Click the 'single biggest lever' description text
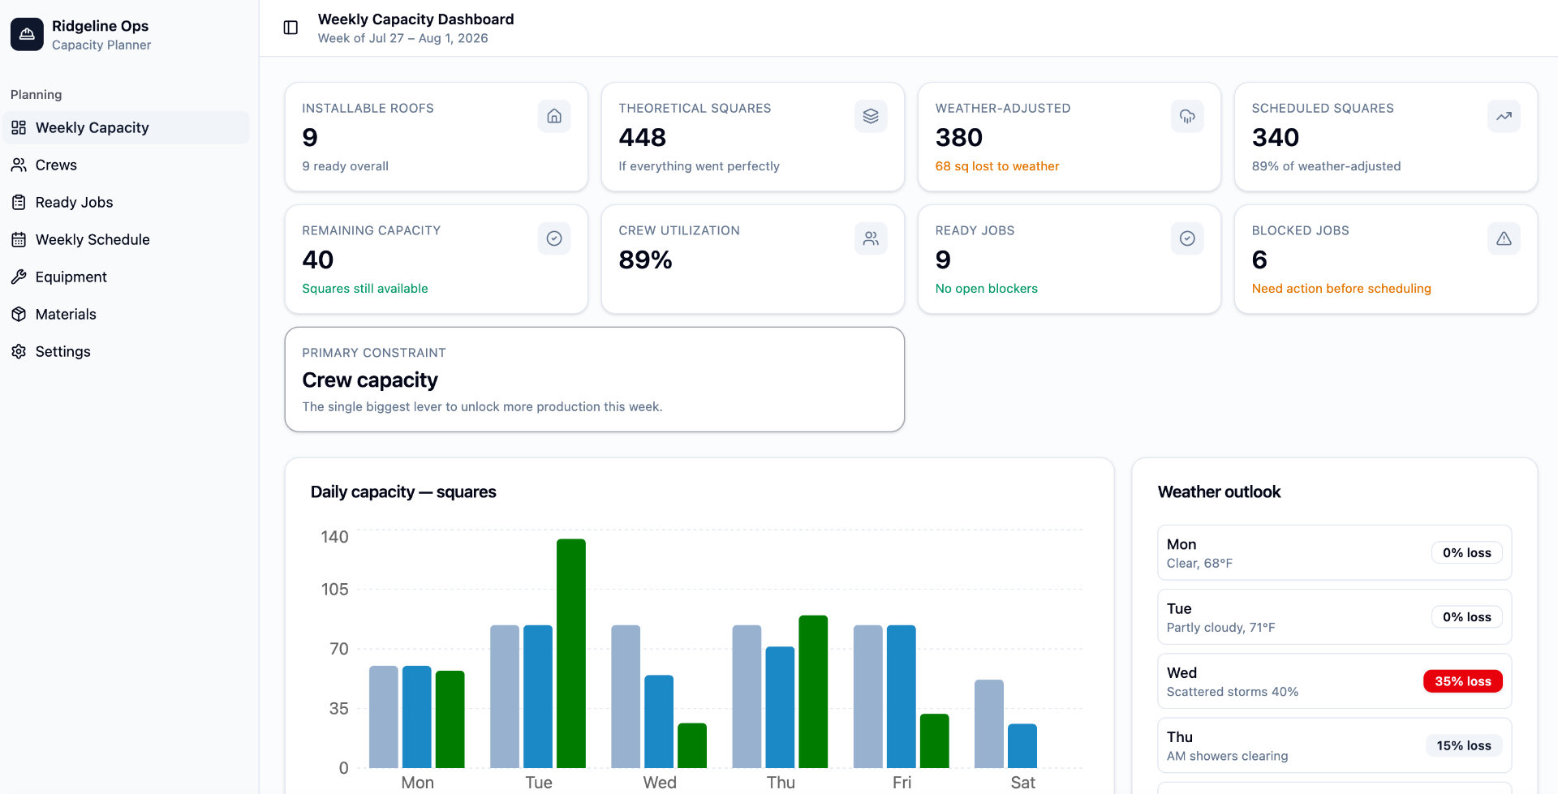The width and height of the screenshot is (1558, 794). [482, 407]
